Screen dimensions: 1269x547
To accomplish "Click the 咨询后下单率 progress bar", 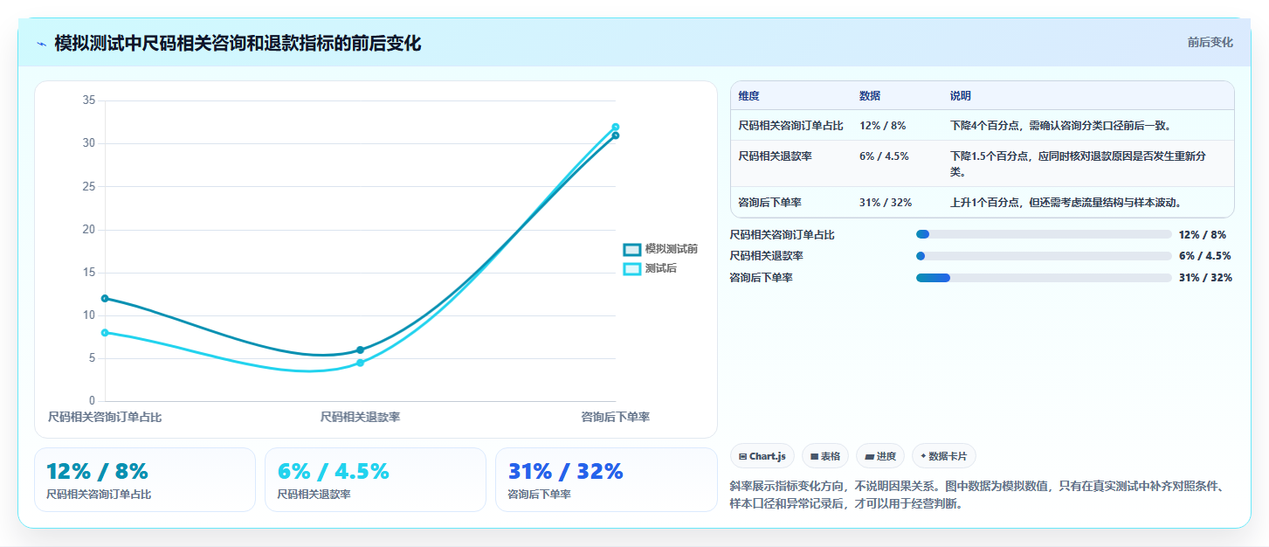I will [1044, 278].
